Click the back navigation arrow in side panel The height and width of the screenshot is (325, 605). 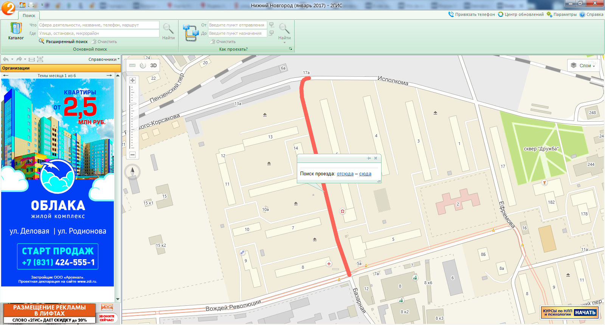(6, 59)
